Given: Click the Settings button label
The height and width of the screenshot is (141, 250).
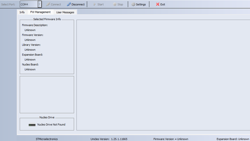Looking at the screenshot, I should [141, 4].
